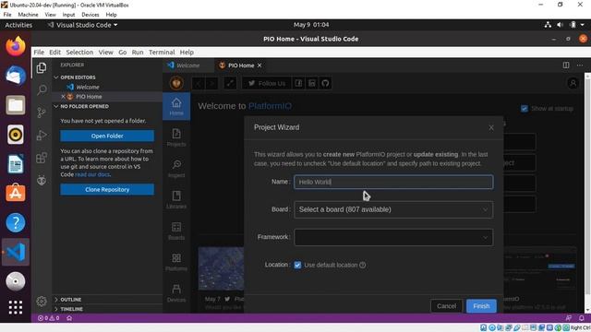Open the Manage gear in activity bar
The width and height of the screenshot is (591, 332).
[42, 302]
